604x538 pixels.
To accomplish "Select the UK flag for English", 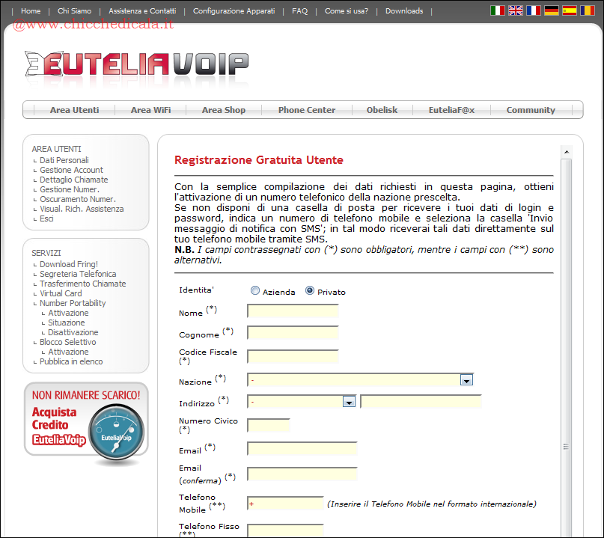I will (x=516, y=10).
